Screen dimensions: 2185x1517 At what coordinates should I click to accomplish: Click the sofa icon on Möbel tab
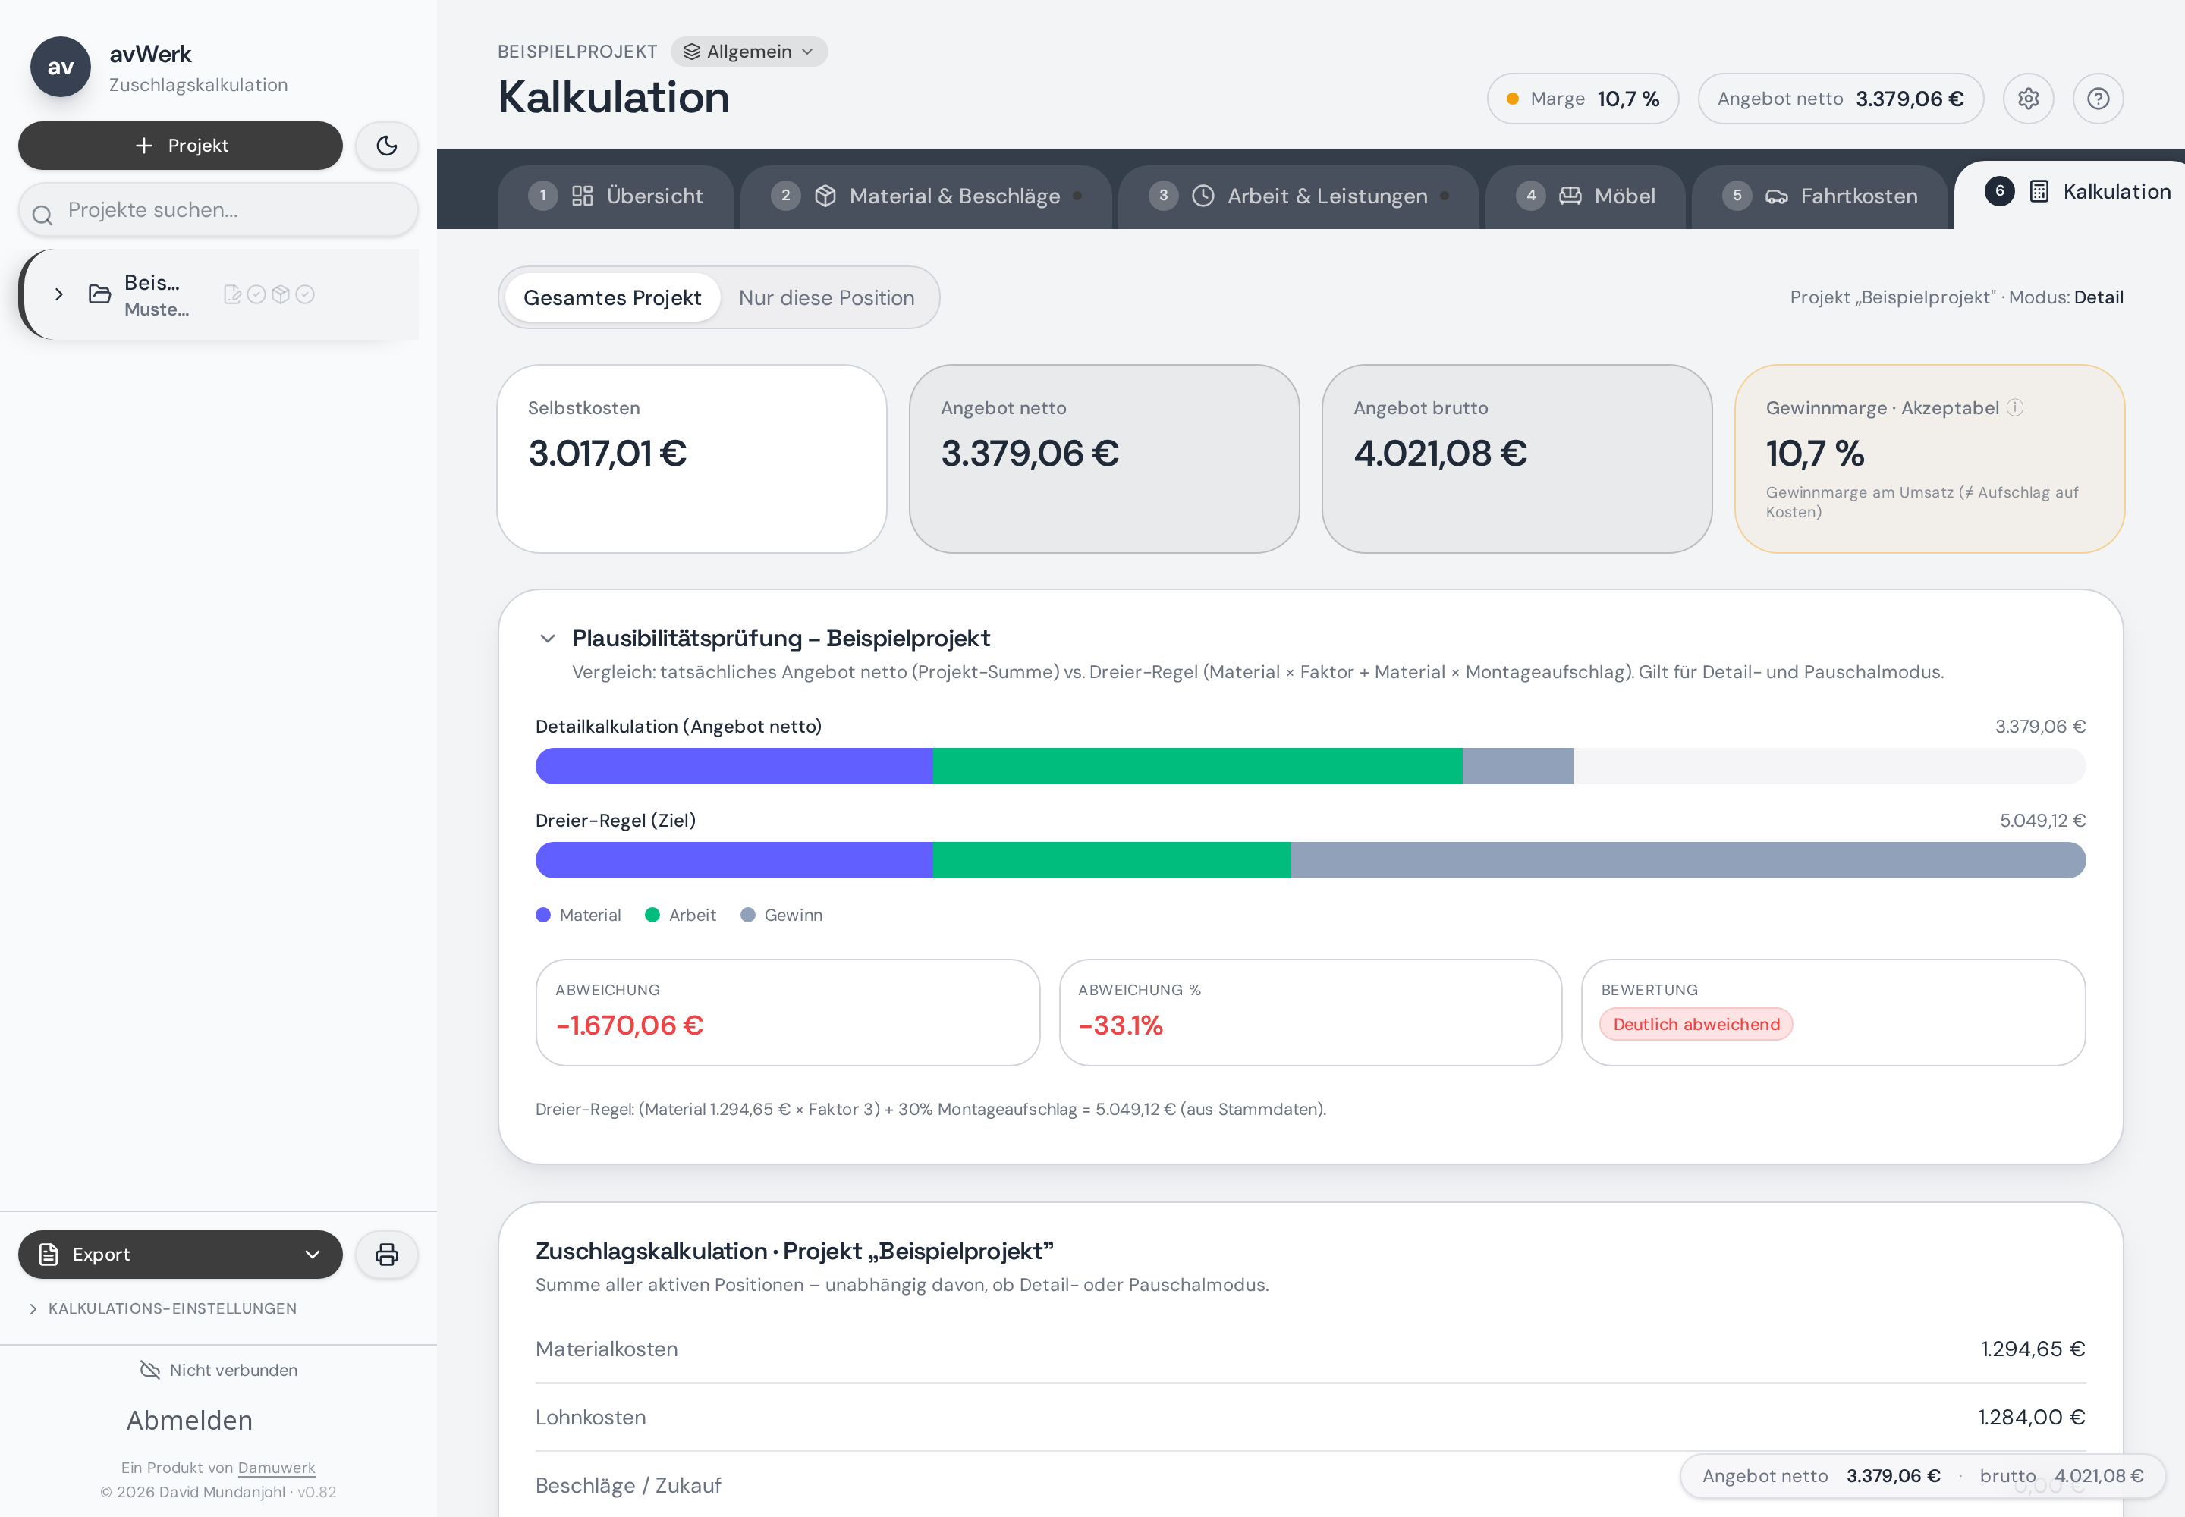click(x=1570, y=196)
